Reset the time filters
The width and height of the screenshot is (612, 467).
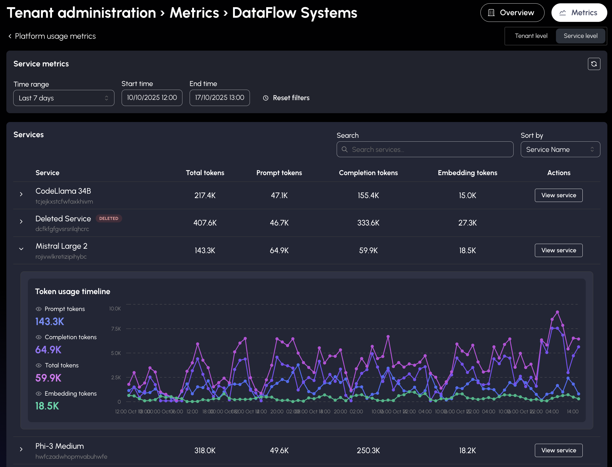click(x=286, y=98)
